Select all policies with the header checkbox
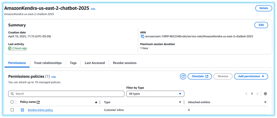The height and width of the screenshot is (118, 277). point(12,102)
